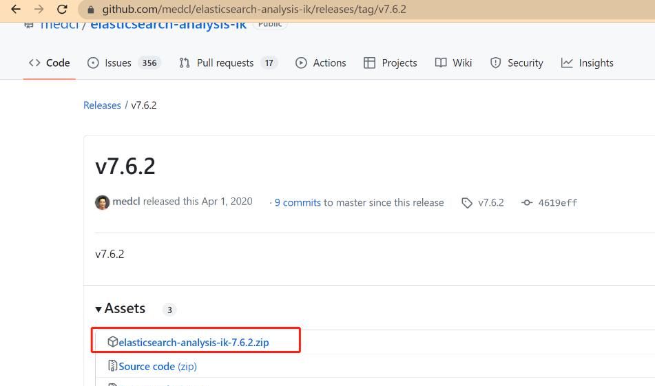Click the v7.6.2 release title

click(125, 166)
